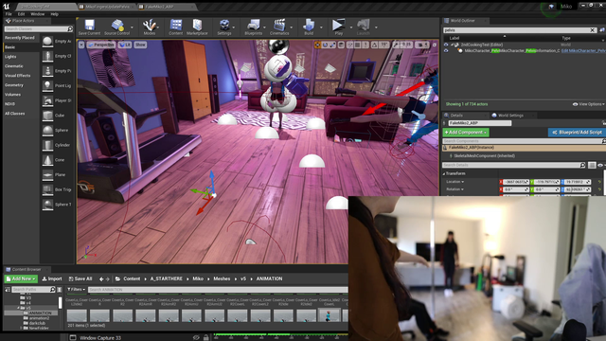The width and height of the screenshot is (606, 341).
Task: Click the Add Component button
Action: click(466, 133)
